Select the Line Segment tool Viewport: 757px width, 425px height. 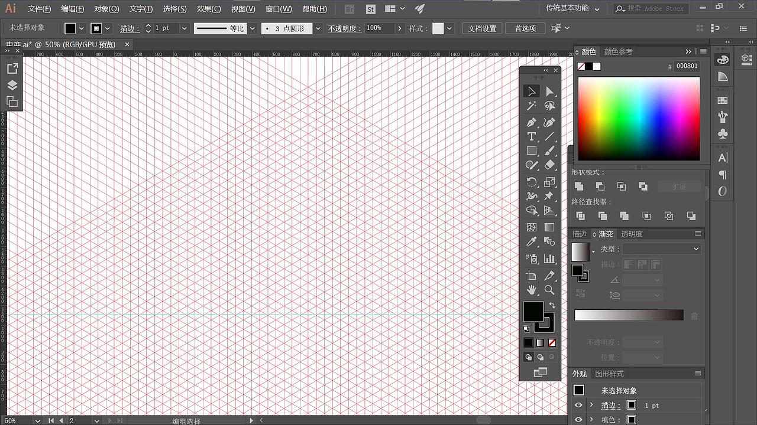[550, 136]
